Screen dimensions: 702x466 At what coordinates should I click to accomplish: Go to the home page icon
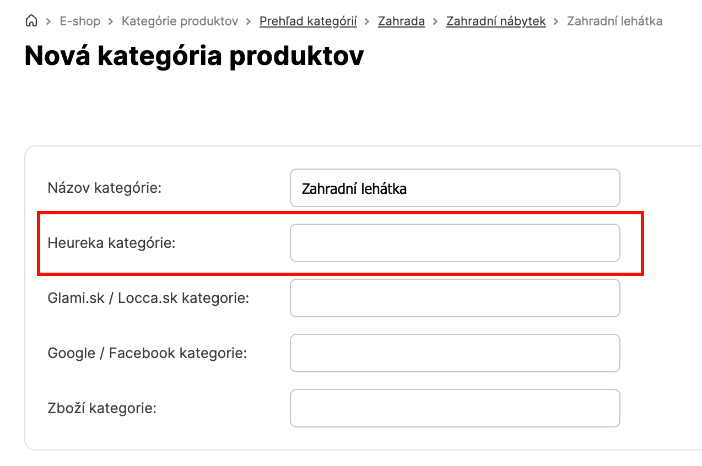point(32,21)
